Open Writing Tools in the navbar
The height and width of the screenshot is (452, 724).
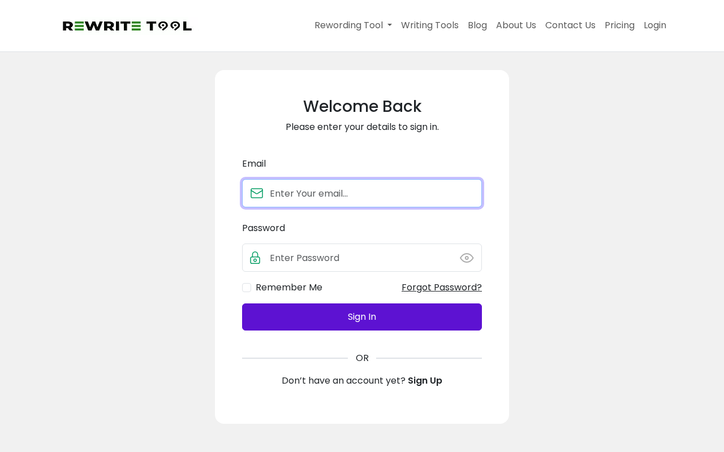(430, 25)
